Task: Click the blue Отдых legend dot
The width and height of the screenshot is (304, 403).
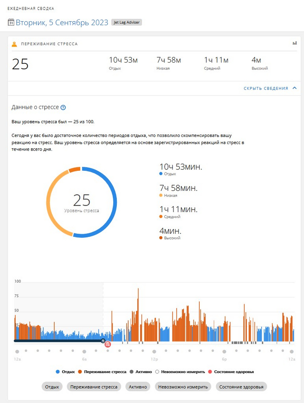Action: pos(58,372)
